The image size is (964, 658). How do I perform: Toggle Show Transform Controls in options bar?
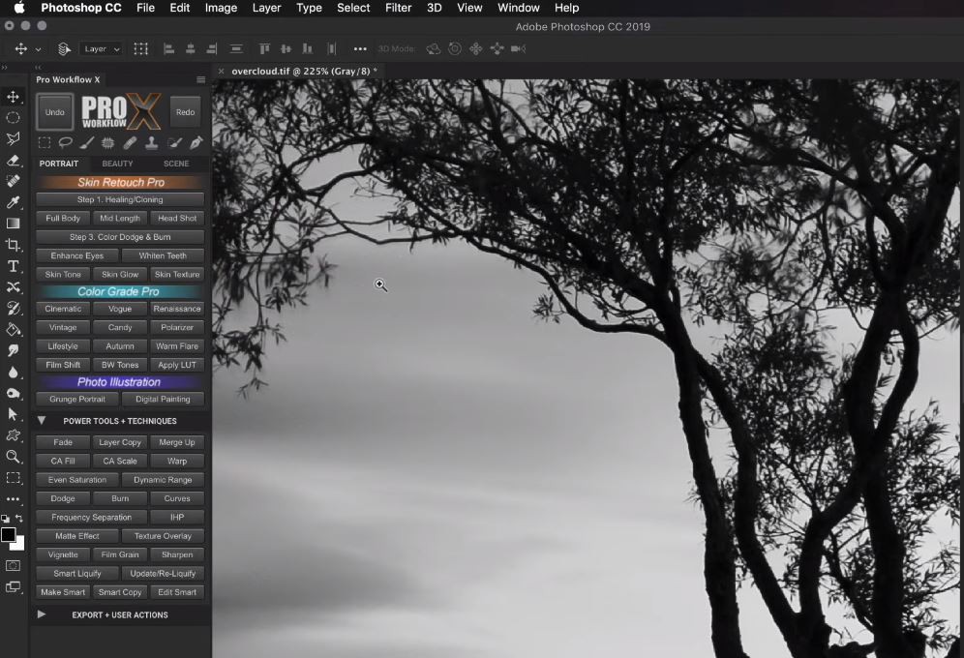pyautogui.click(x=141, y=48)
